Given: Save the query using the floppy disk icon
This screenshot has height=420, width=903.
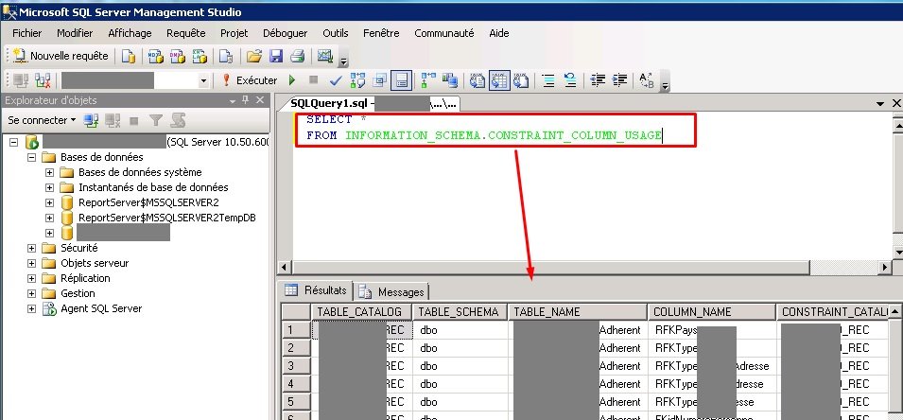Looking at the screenshot, I should pos(276,56).
